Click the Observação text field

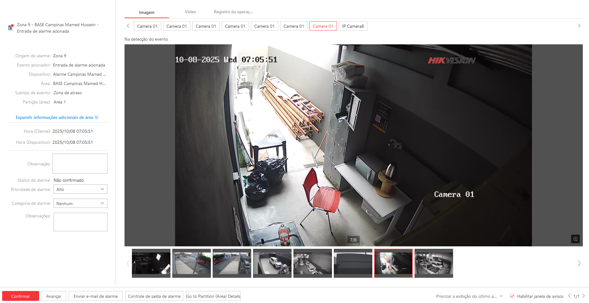pos(80,164)
